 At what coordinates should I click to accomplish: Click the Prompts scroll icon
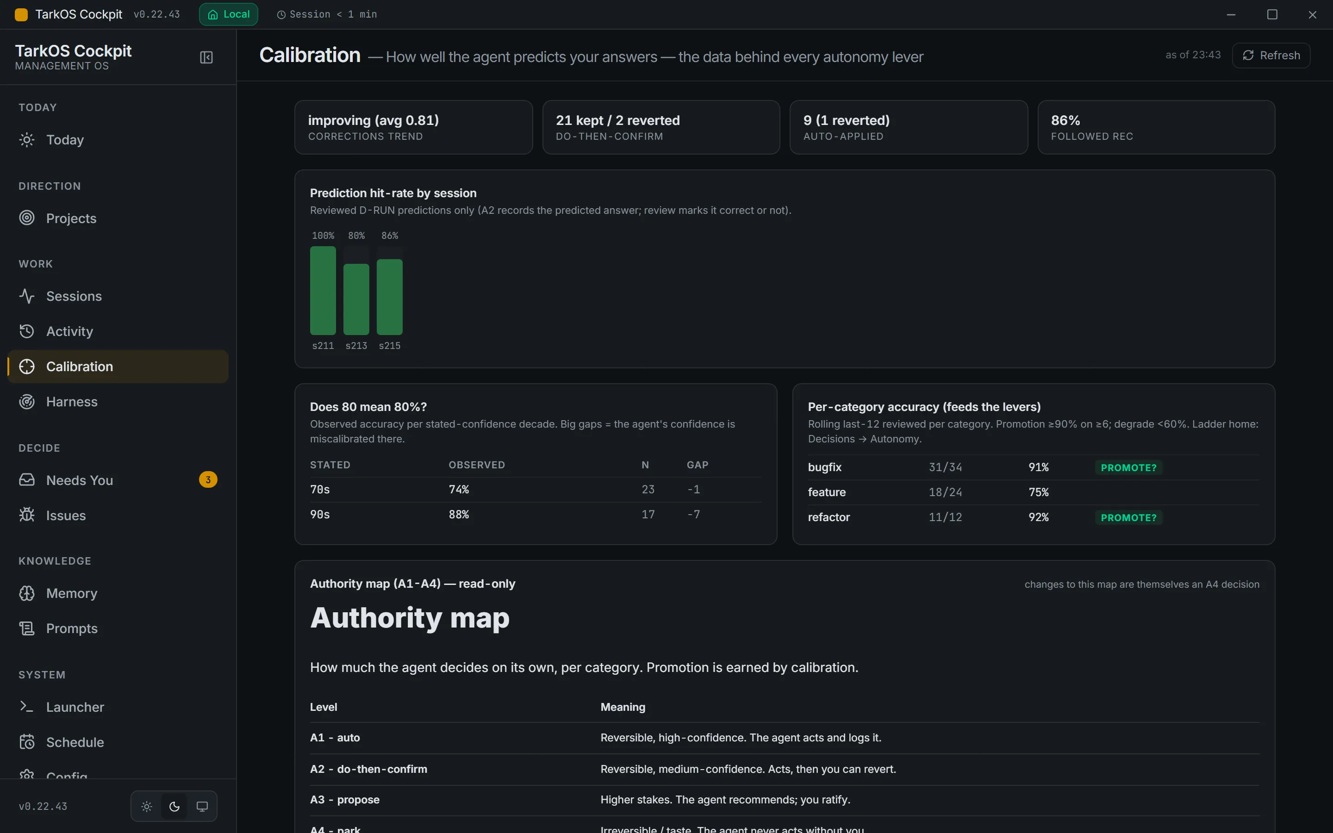coord(26,628)
